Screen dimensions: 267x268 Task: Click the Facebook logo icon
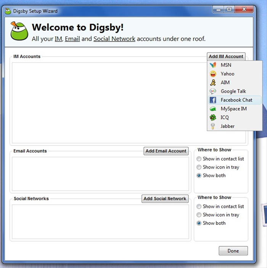point(213,100)
